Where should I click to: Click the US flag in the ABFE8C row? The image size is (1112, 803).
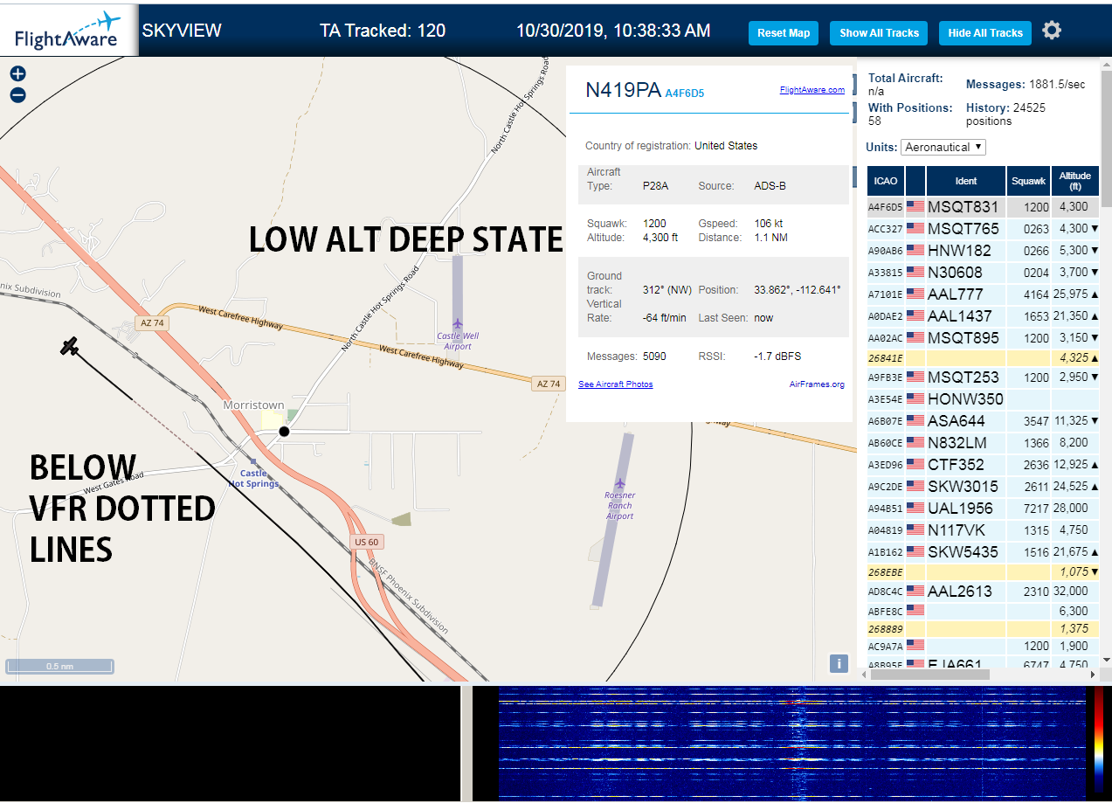915,611
